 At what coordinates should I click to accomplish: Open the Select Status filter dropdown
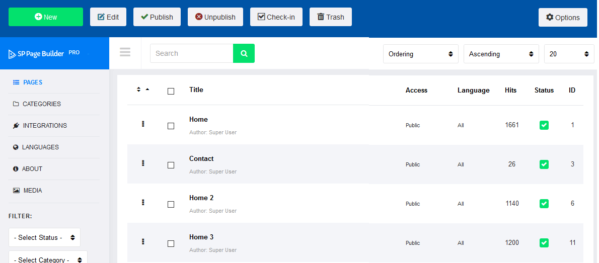pos(44,237)
